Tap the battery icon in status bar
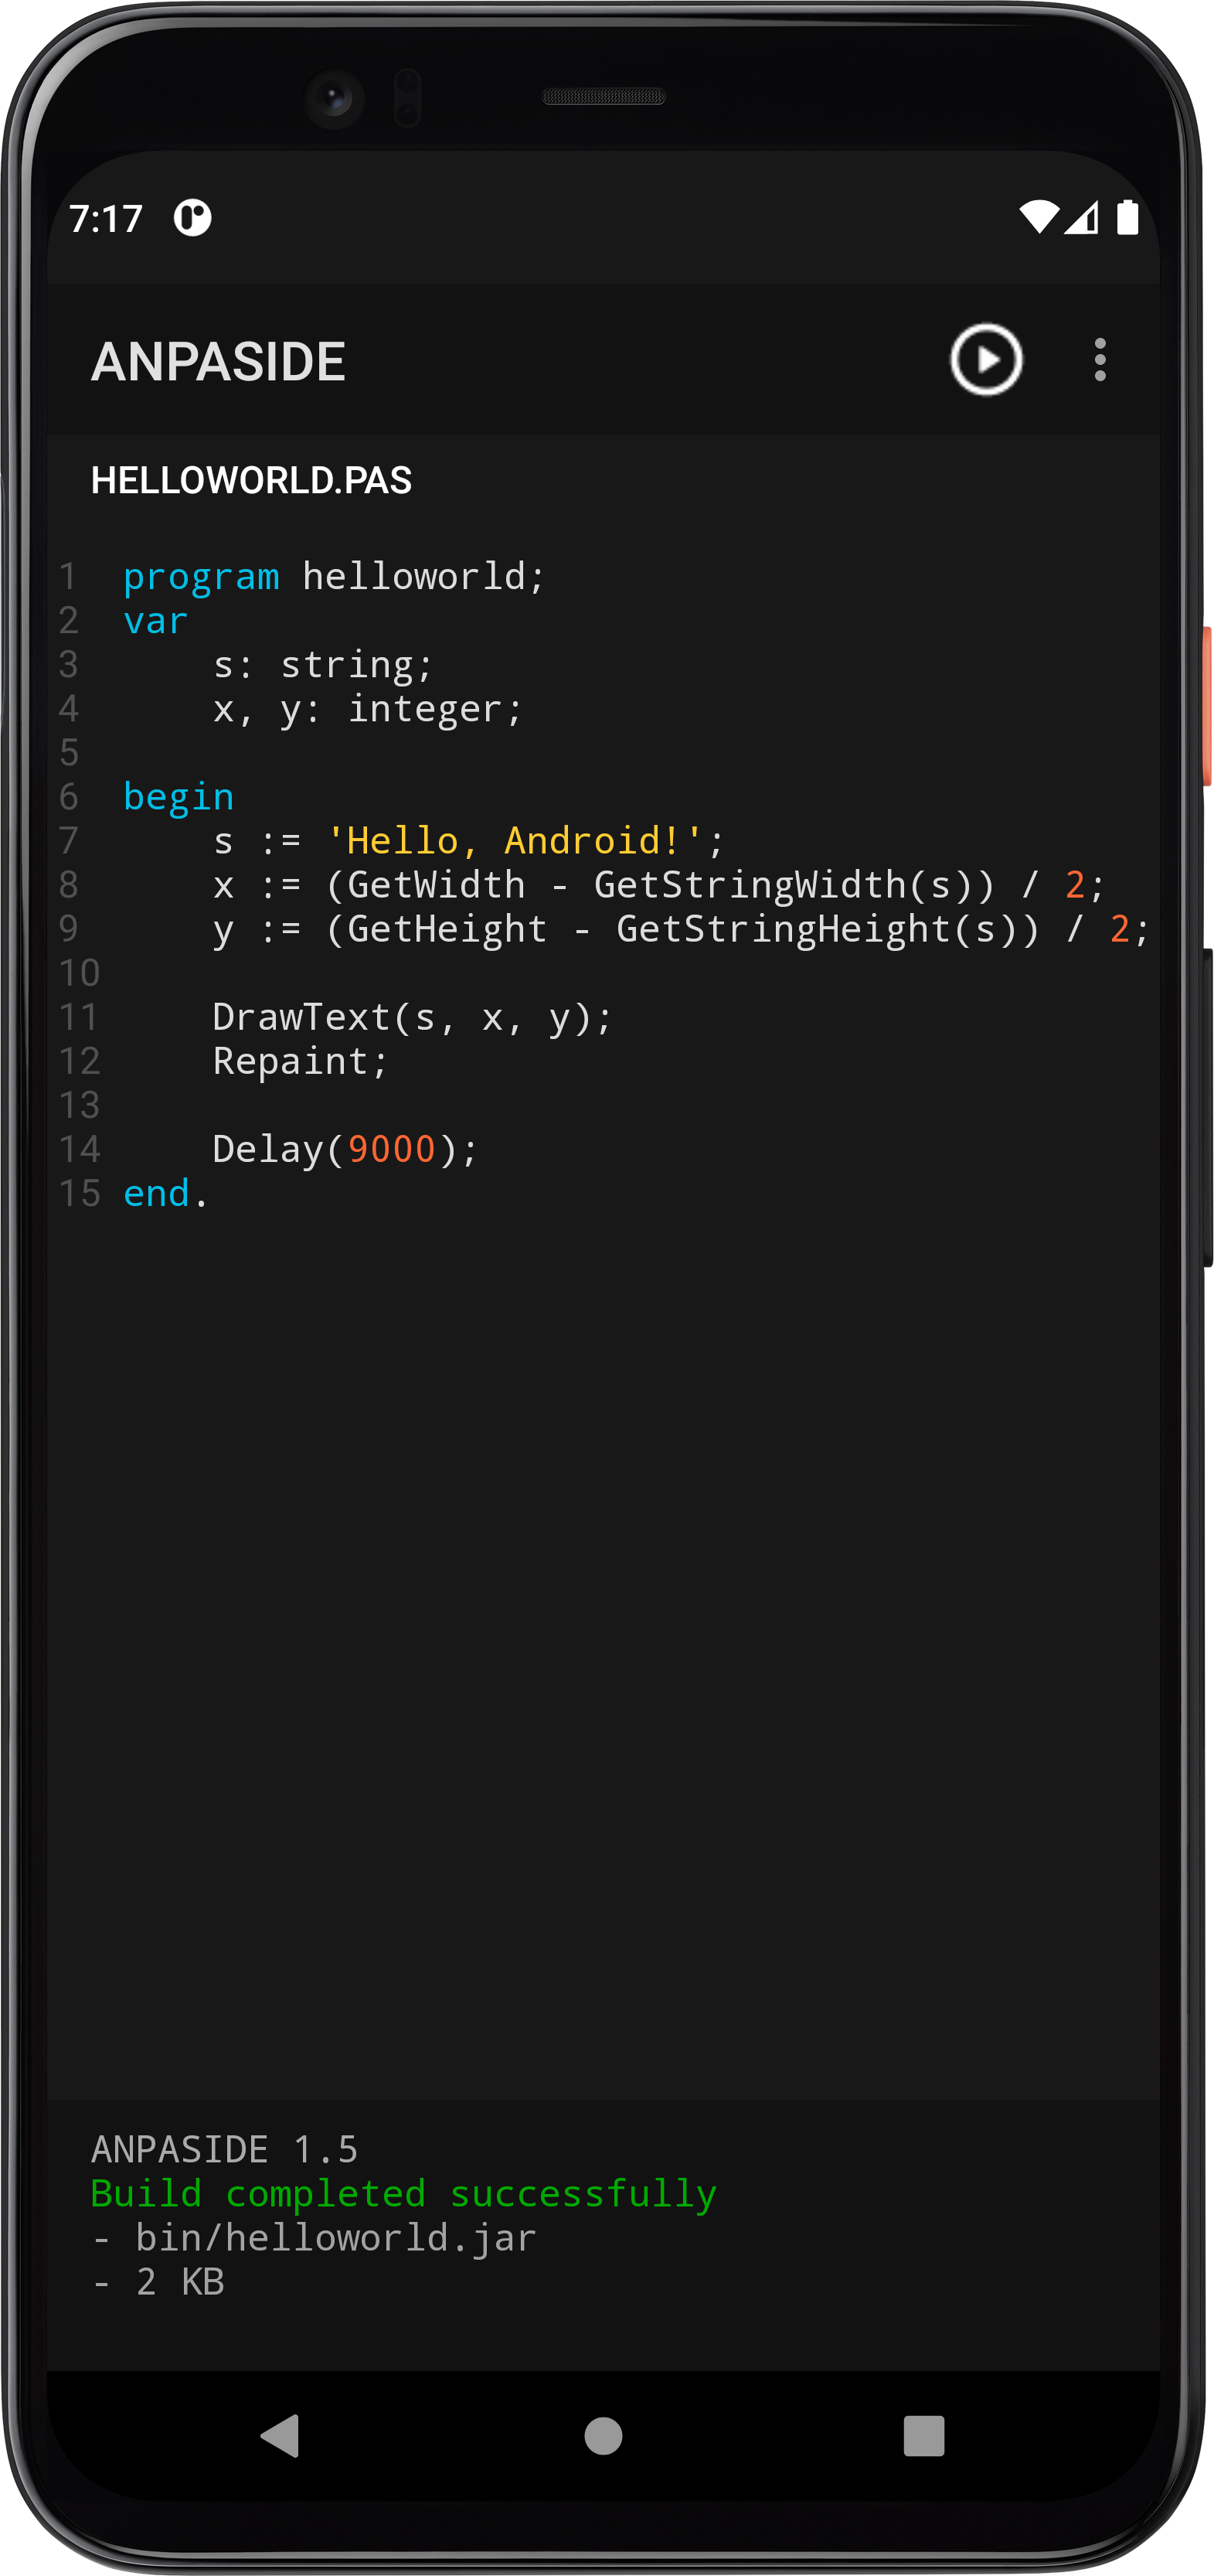1214x2576 pixels. pyautogui.click(x=1127, y=217)
